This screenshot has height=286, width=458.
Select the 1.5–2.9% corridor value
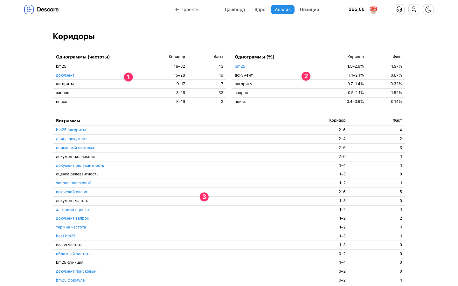click(356, 66)
